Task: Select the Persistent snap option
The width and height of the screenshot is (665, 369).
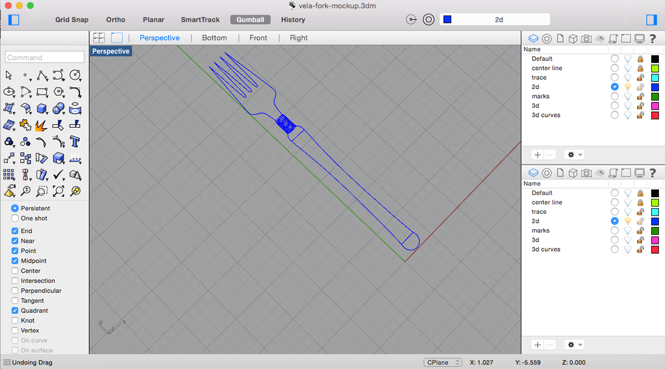Action: pos(15,208)
